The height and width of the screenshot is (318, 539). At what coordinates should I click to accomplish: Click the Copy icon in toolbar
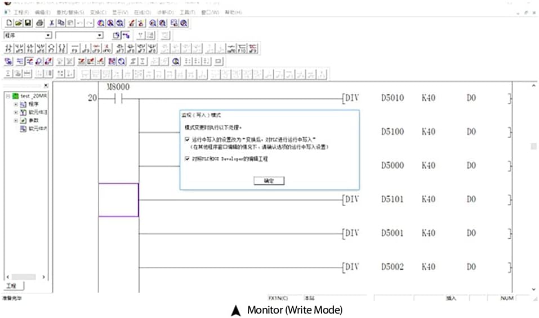tap(61, 23)
